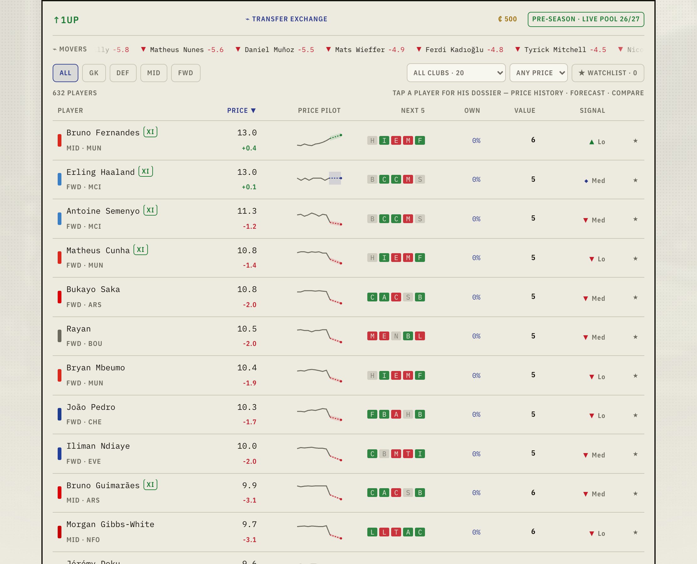
Task: Star Bruno Guimarães for watchlist
Action: [635, 493]
